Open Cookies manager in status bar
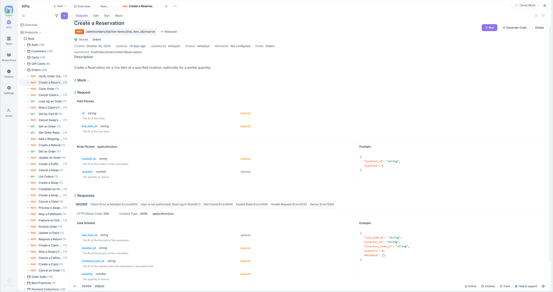 488,286
